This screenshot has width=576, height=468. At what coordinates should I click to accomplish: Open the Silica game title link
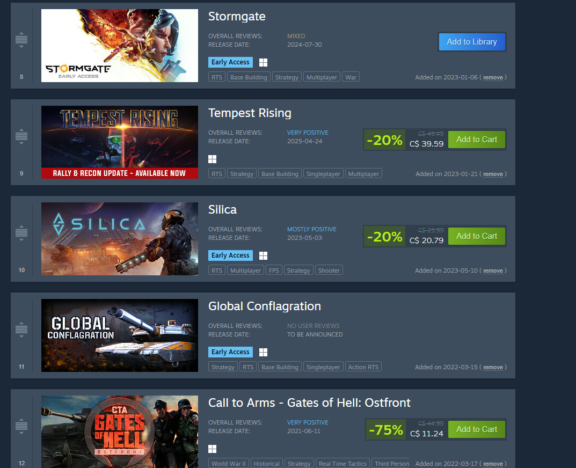tap(222, 209)
